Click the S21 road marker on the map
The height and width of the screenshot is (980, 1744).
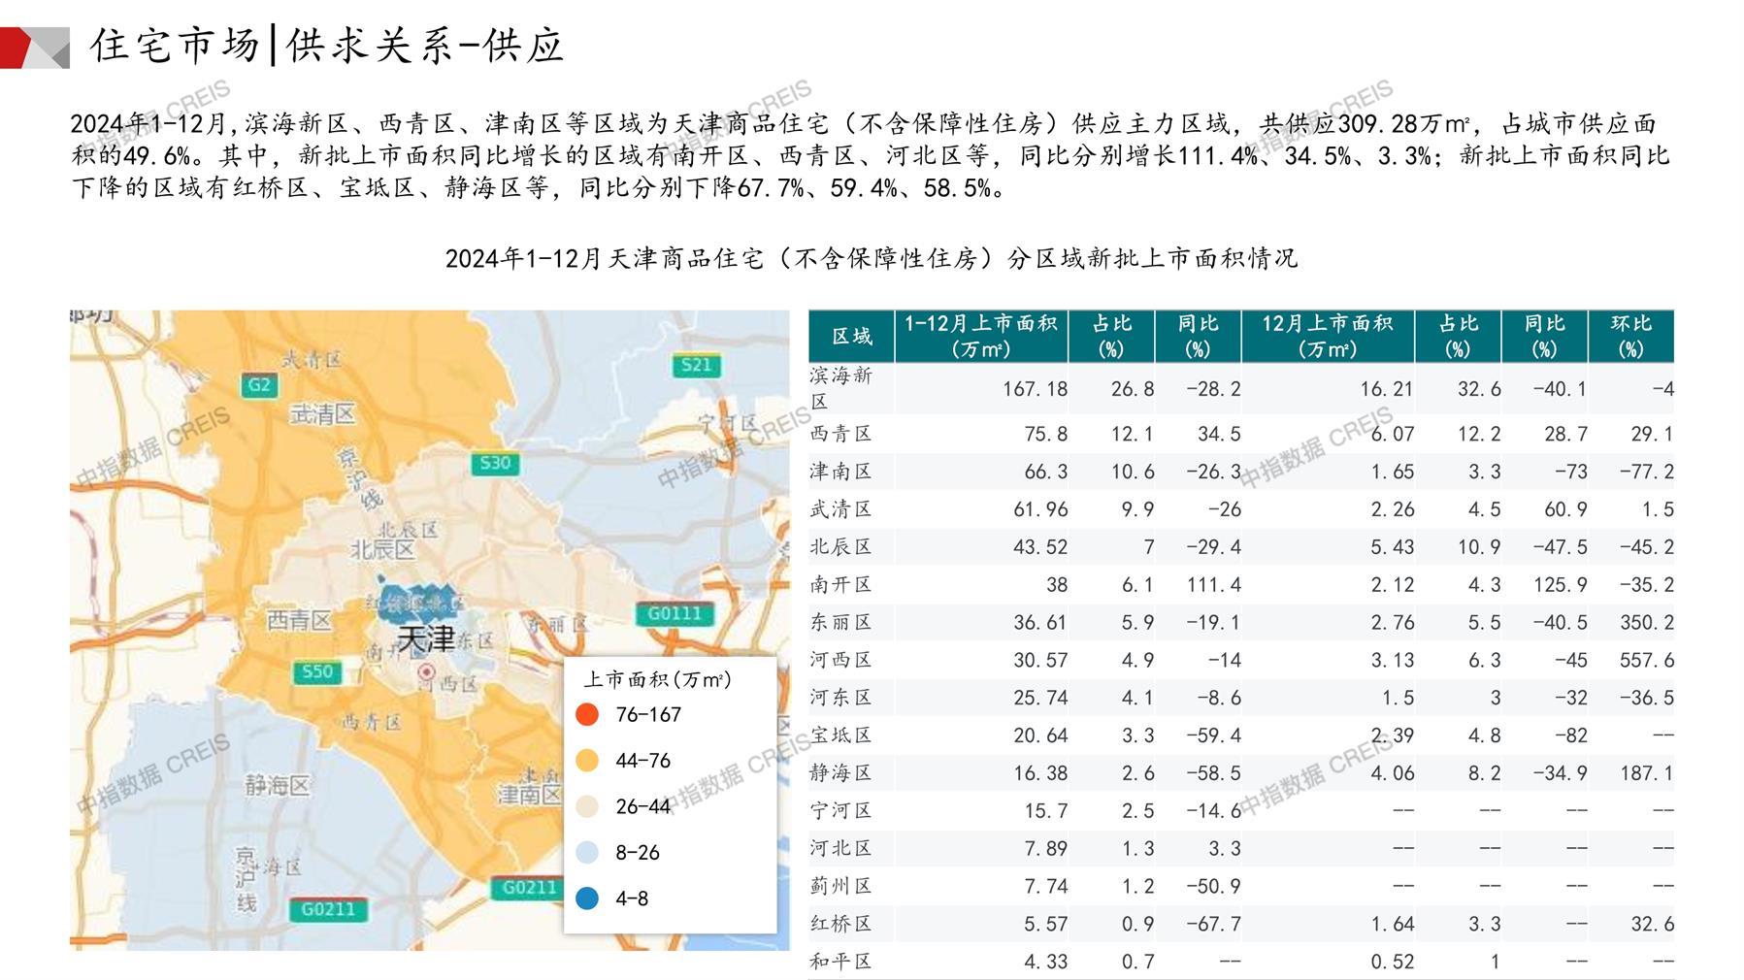pyautogui.click(x=696, y=365)
